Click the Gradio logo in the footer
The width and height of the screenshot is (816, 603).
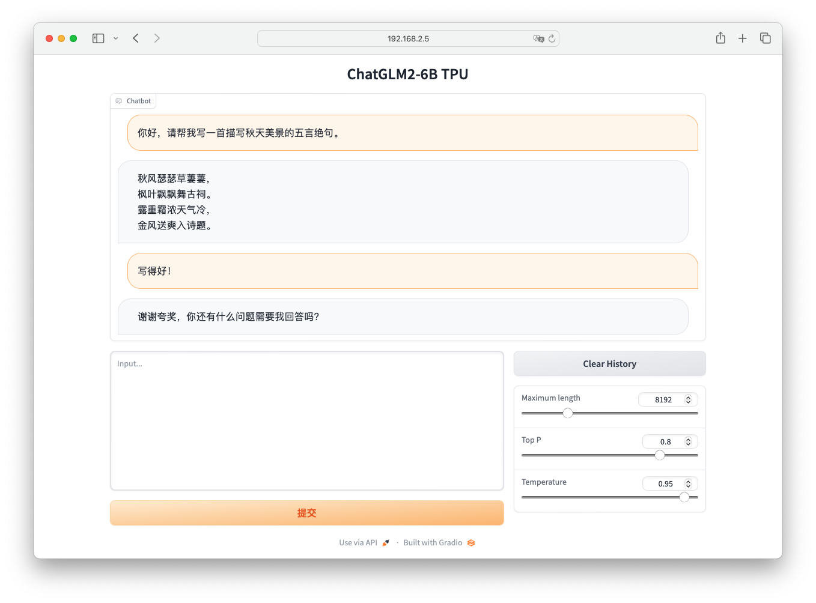[x=471, y=542]
